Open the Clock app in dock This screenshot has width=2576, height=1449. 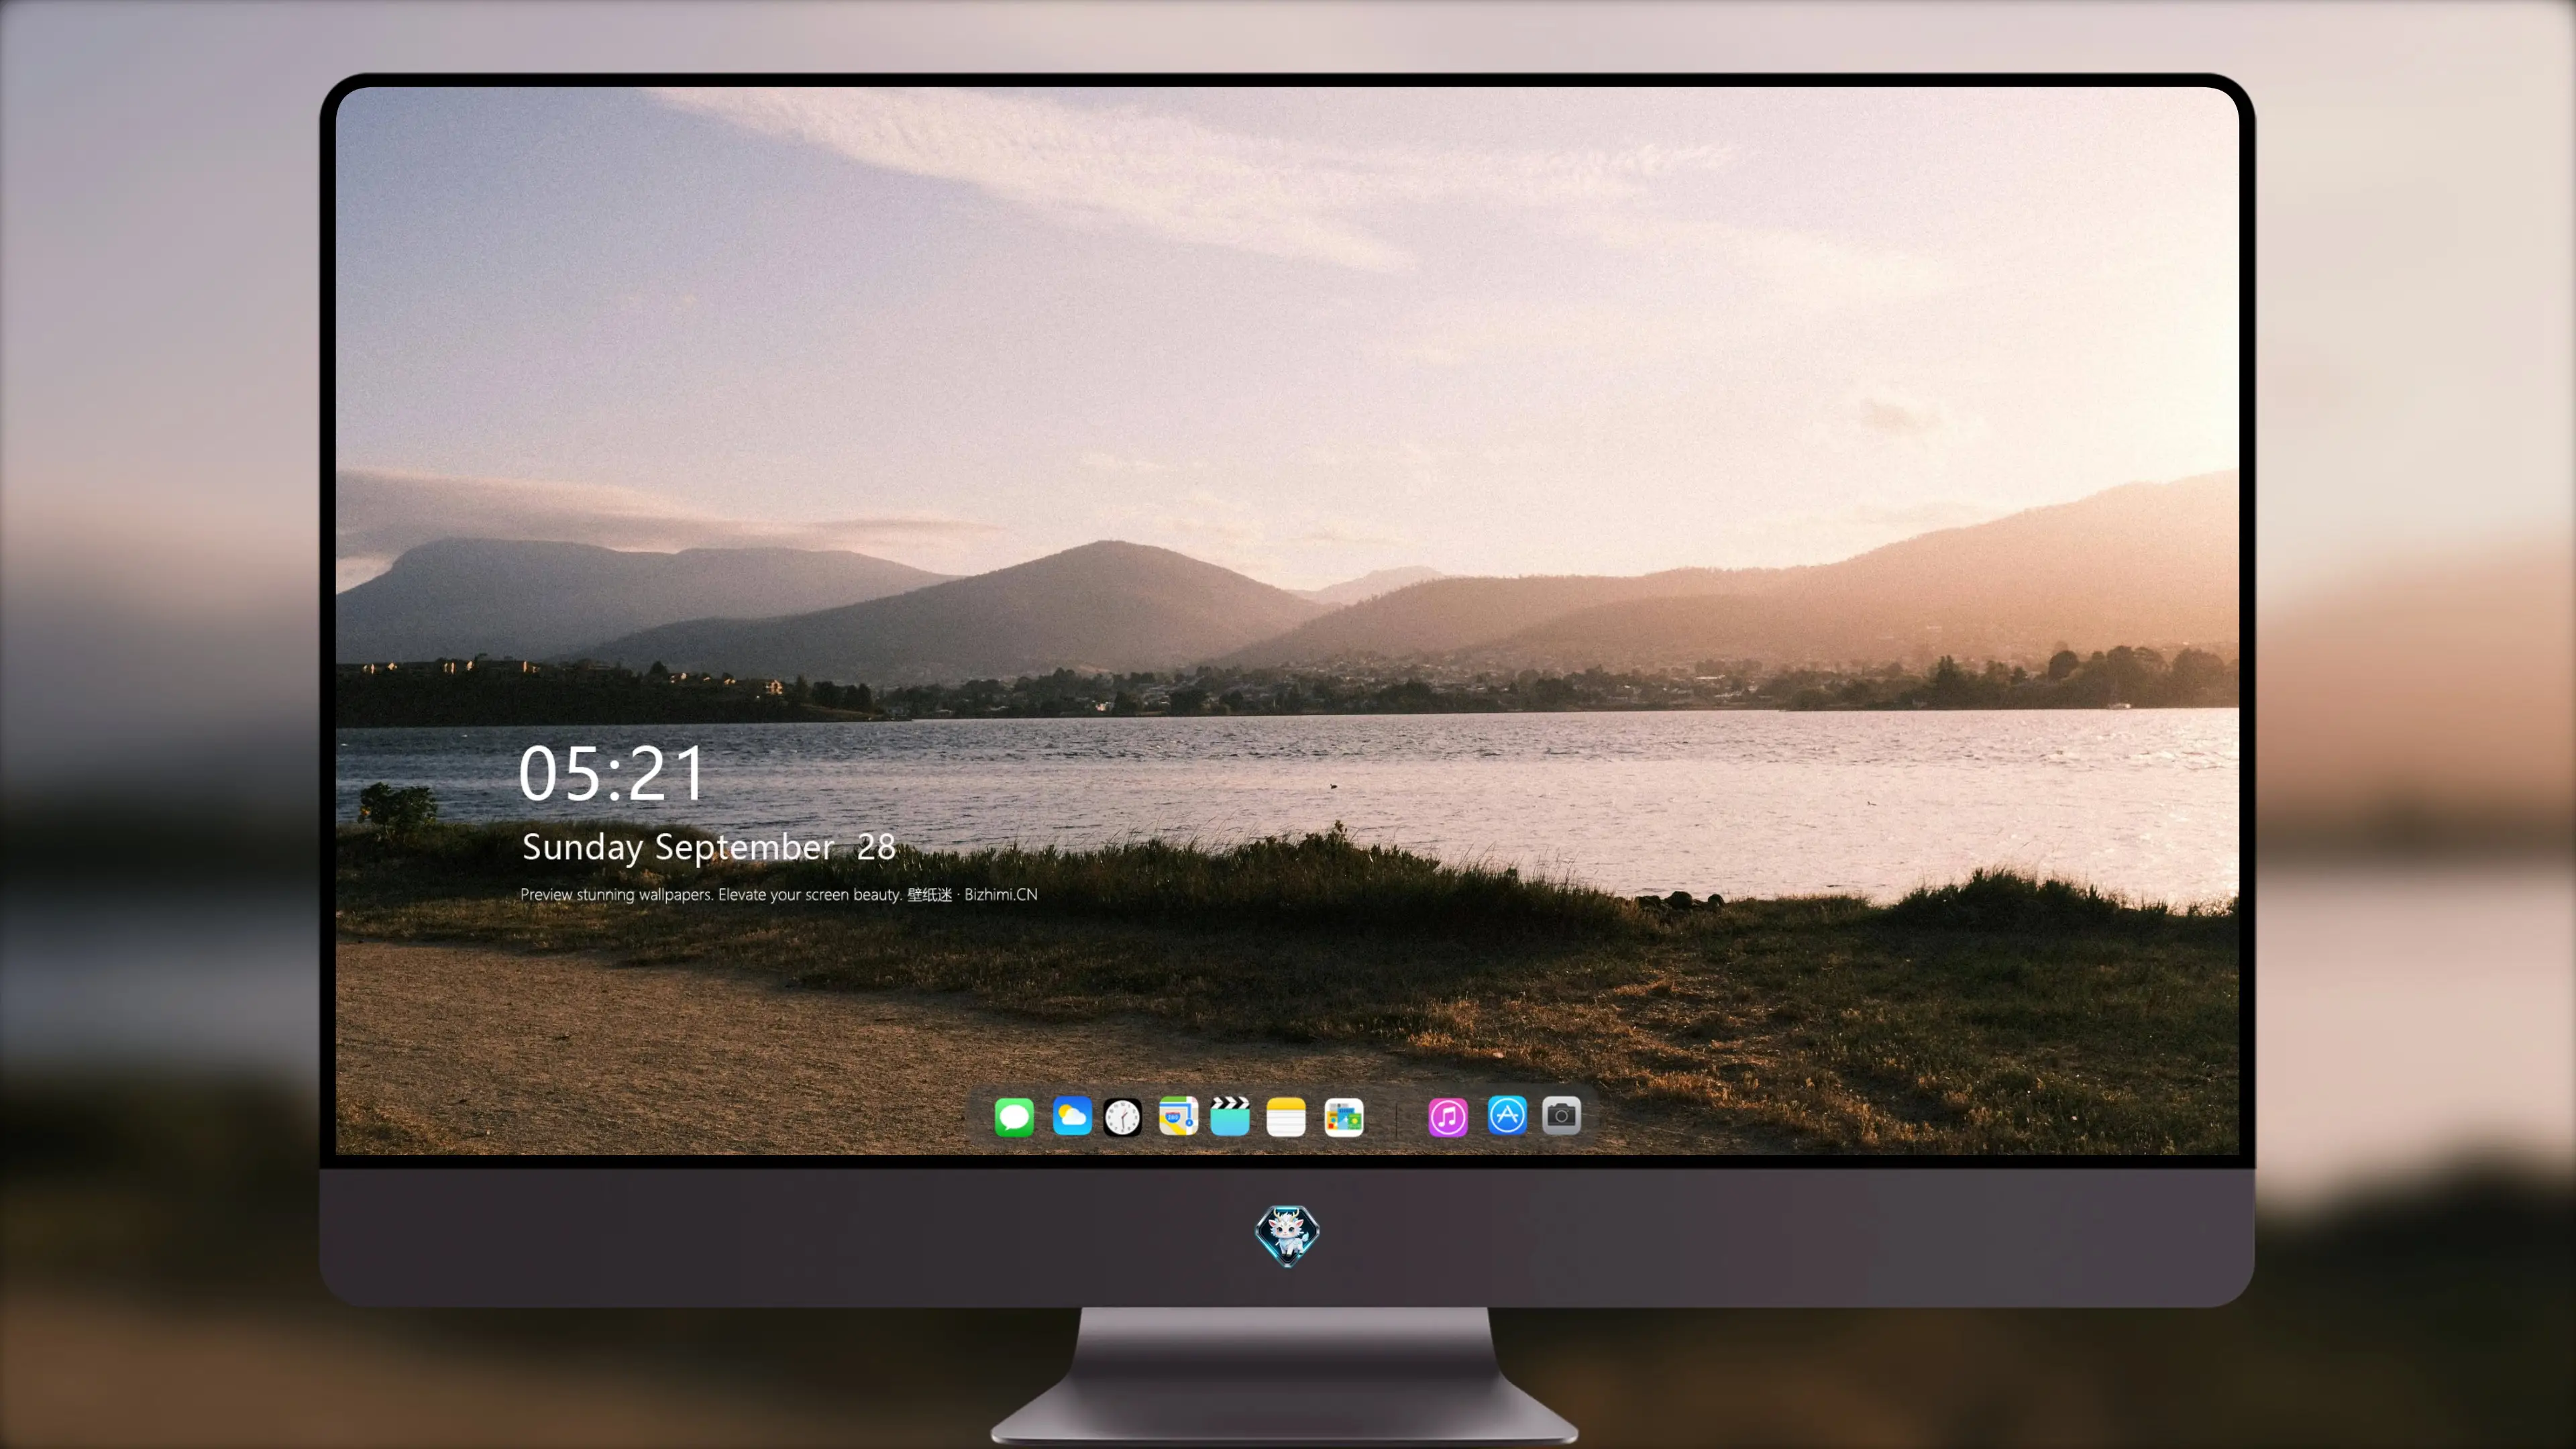coord(1122,1117)
